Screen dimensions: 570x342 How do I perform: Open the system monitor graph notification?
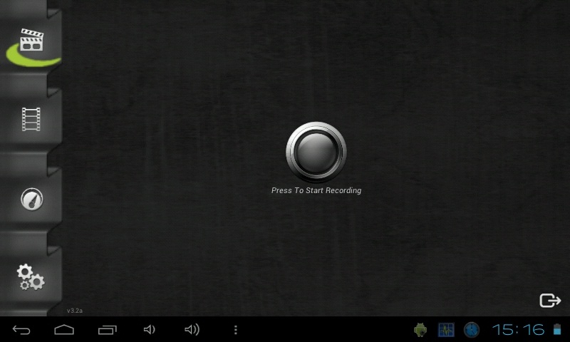coord(446,330)
